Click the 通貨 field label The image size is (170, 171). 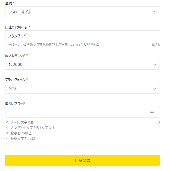pos(9,3)
